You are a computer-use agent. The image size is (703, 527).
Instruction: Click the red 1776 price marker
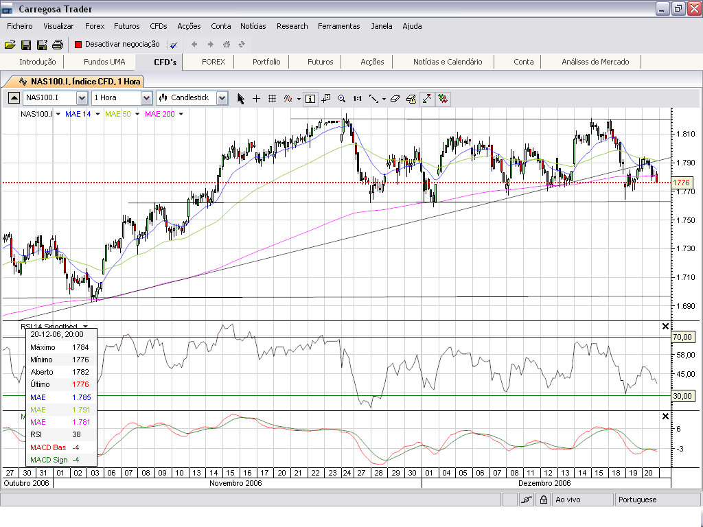[681, 183]
